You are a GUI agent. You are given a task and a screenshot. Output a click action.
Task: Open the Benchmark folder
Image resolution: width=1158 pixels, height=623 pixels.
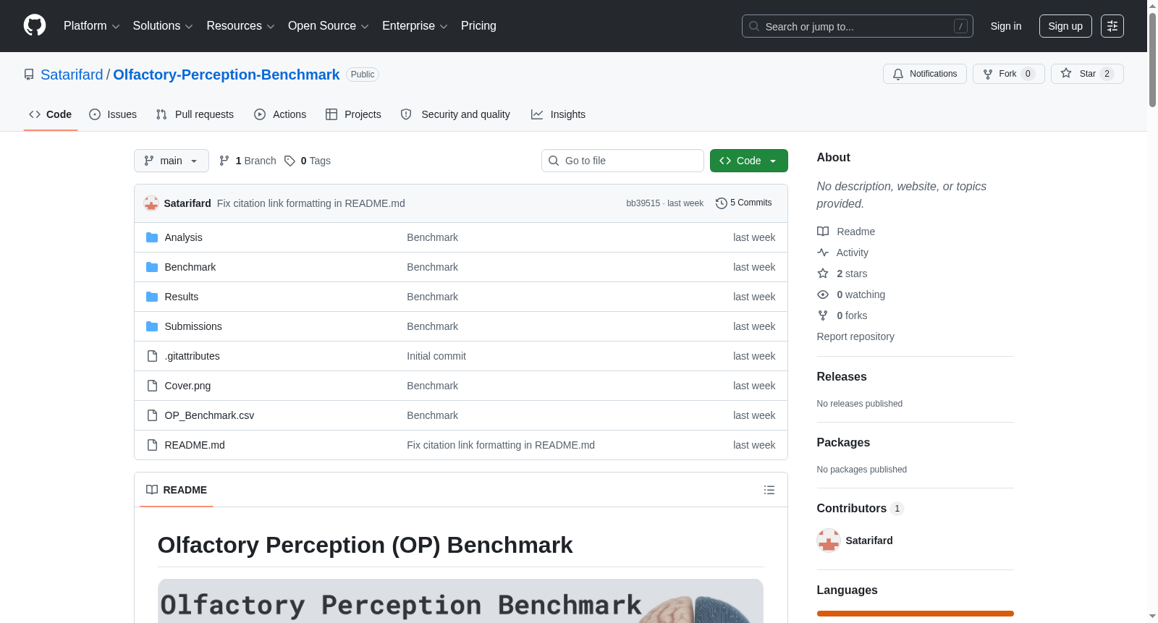190,267
